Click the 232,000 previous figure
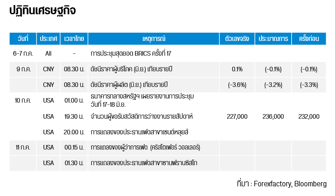335x196 pixels. pos(309,117)
